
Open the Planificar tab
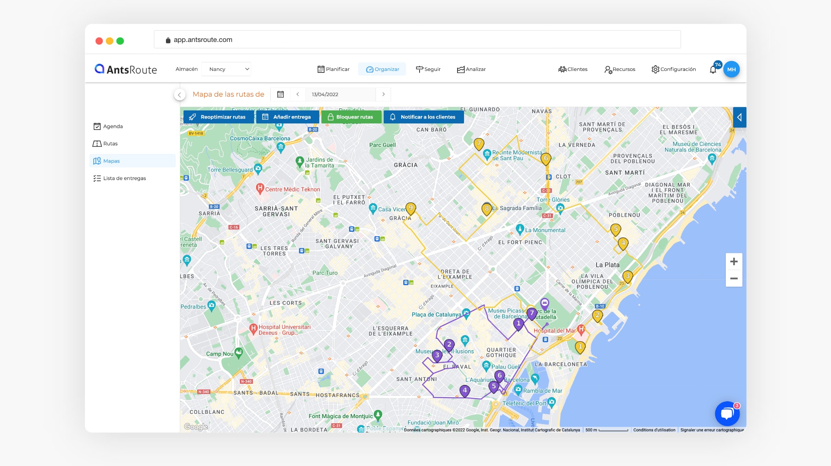(x=334, y=69)
